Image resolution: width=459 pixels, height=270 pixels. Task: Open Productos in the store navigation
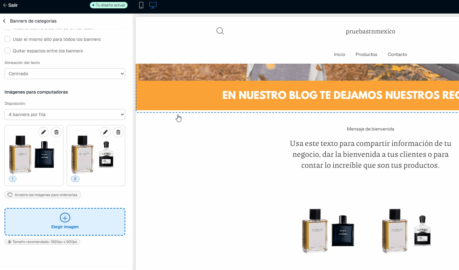coord(366,54)
